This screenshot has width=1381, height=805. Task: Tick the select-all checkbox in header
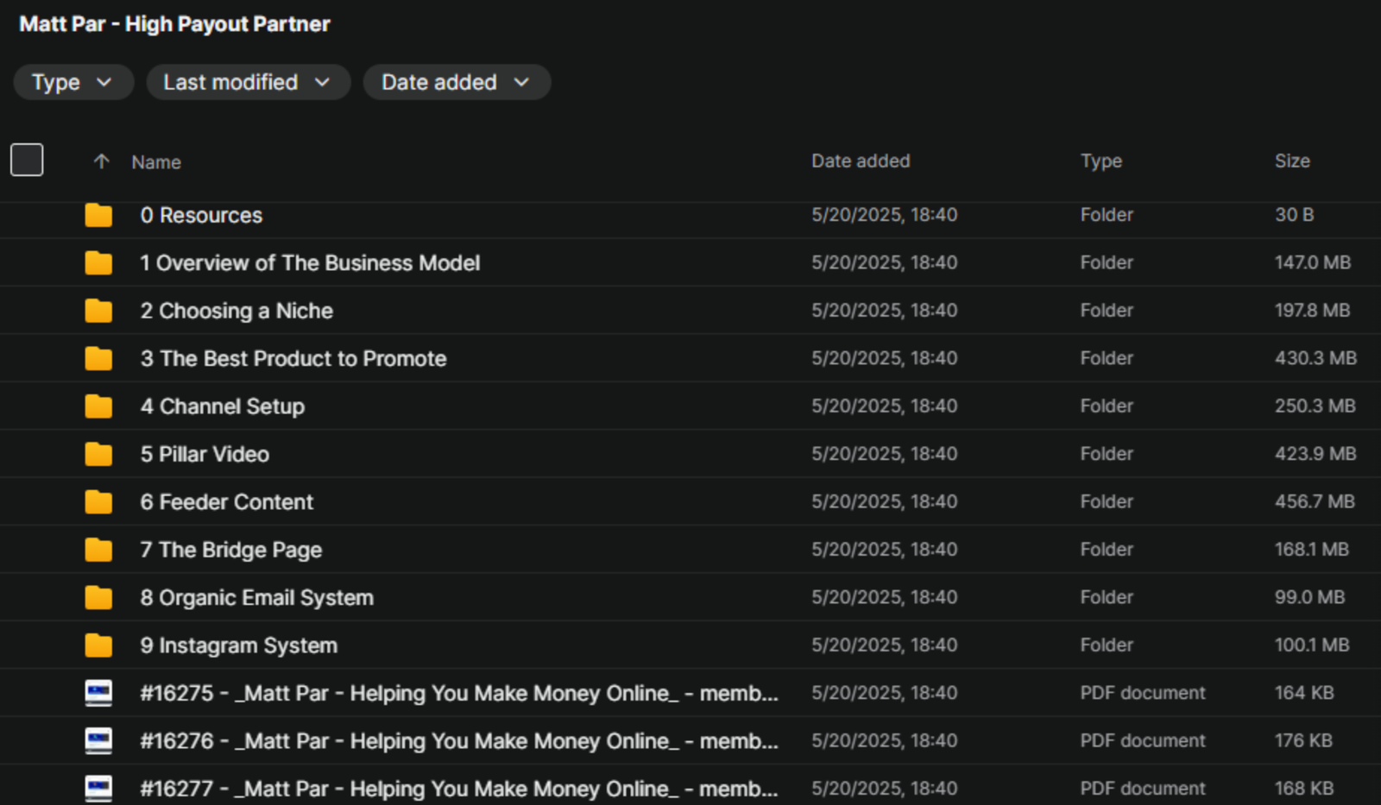coord(27,160)
